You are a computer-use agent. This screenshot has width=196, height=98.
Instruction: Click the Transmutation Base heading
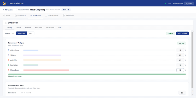pyautogui.click(x=16, y=86)
